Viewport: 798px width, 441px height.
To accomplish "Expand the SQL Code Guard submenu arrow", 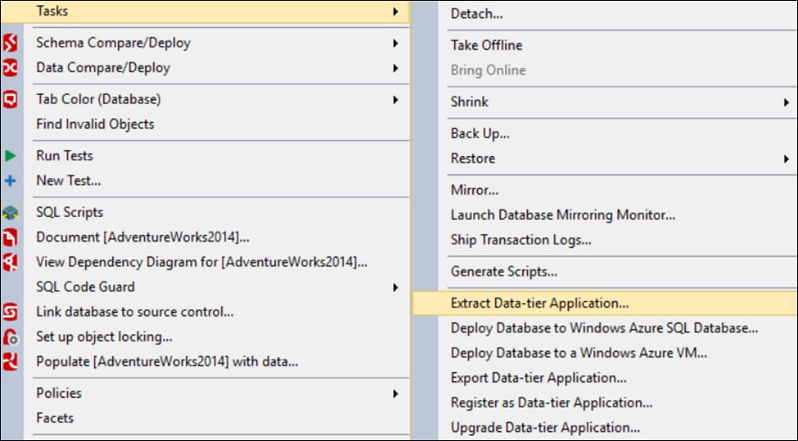I will point(396,287).
